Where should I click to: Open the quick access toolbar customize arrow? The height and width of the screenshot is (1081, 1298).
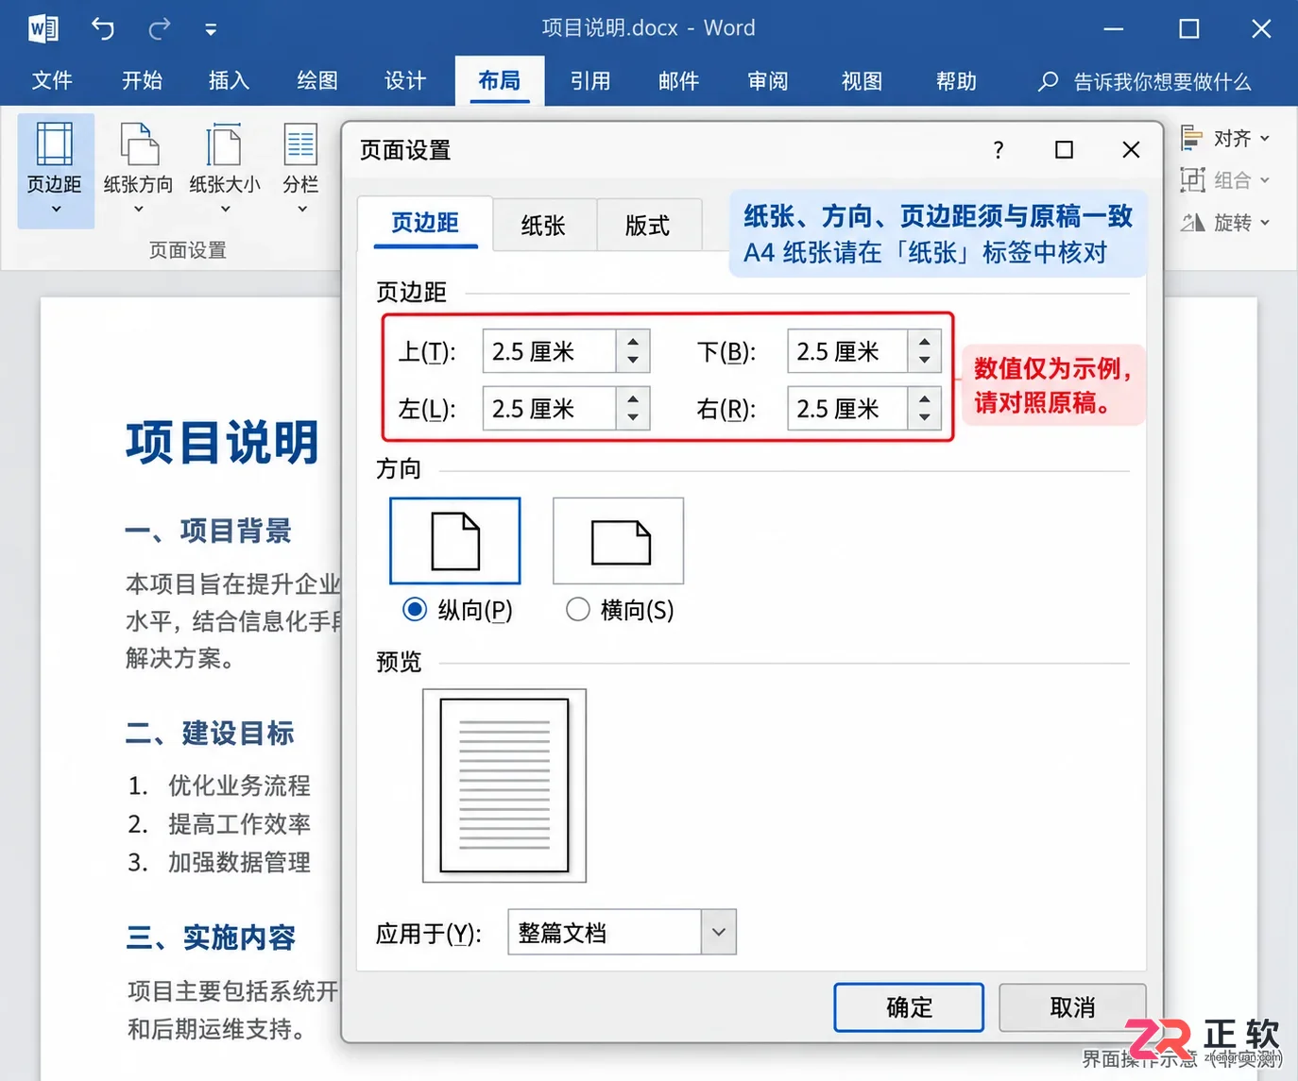tap(211, 30)
